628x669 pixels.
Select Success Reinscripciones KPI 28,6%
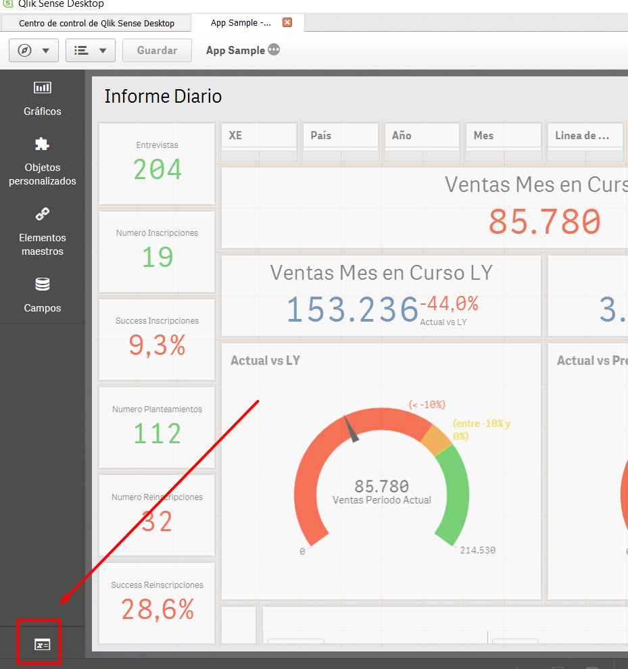click(x=157, y=603)
